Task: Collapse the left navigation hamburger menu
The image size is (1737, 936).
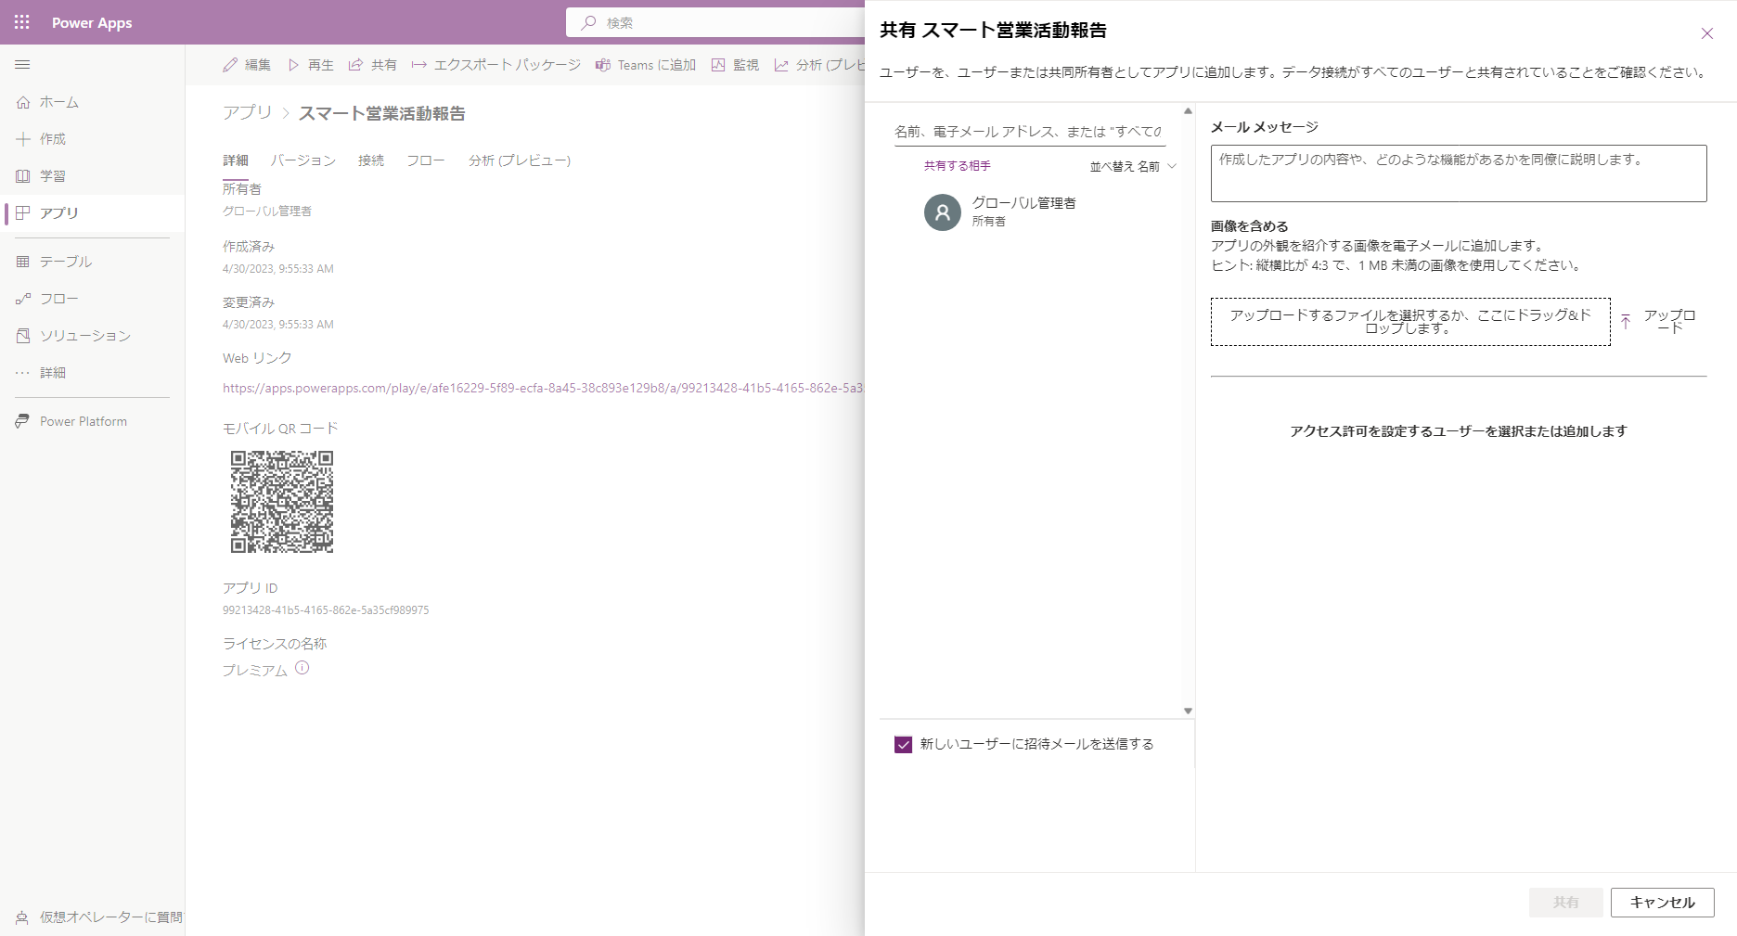Action: pyautogui.click(x=22, y=65)
